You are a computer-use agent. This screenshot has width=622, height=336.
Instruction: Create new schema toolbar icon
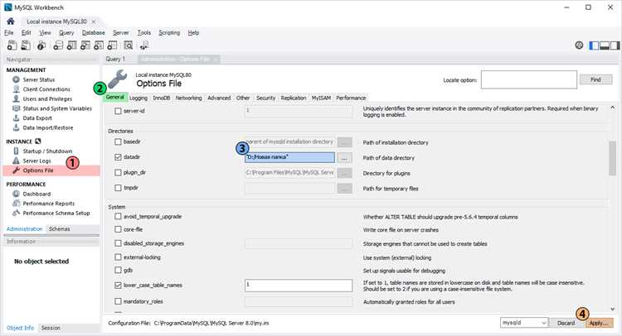[58, 46]
